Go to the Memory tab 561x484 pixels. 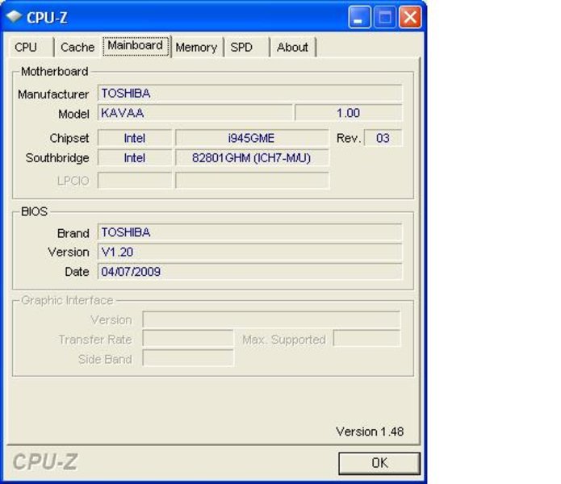pyautogui.click(x=196, y=47)
